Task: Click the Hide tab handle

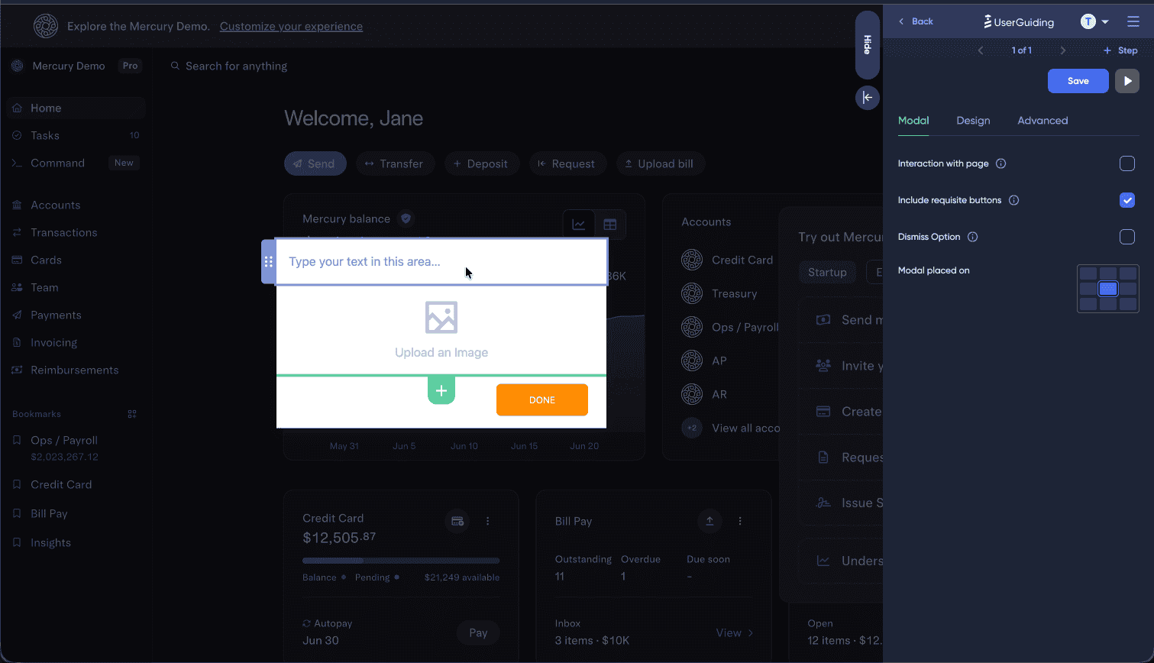Action: (x=868, y=45)
